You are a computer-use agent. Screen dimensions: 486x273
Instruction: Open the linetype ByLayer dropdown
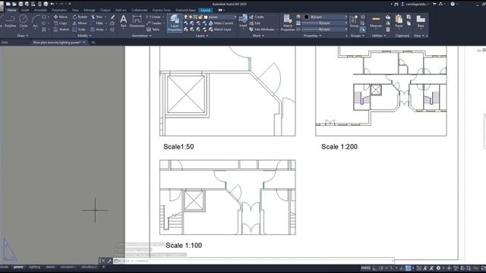tap(346, 29)
